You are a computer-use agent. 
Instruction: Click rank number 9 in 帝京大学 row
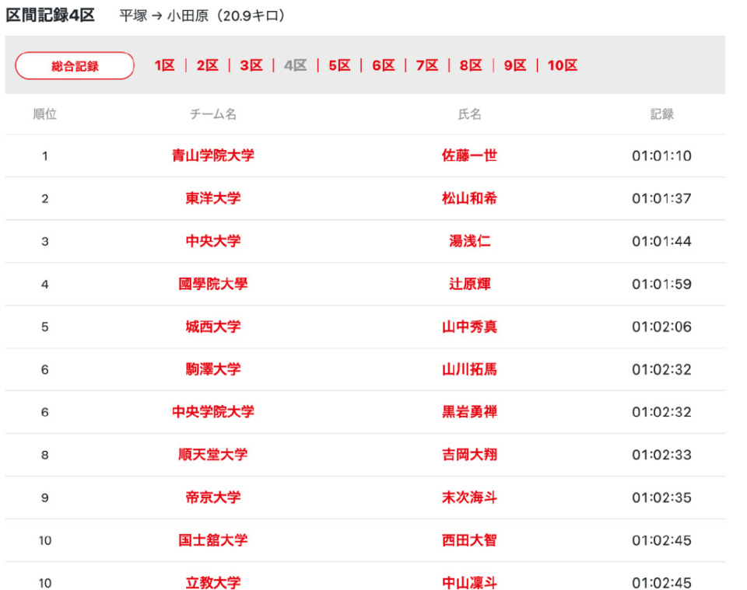click(45, 497)
